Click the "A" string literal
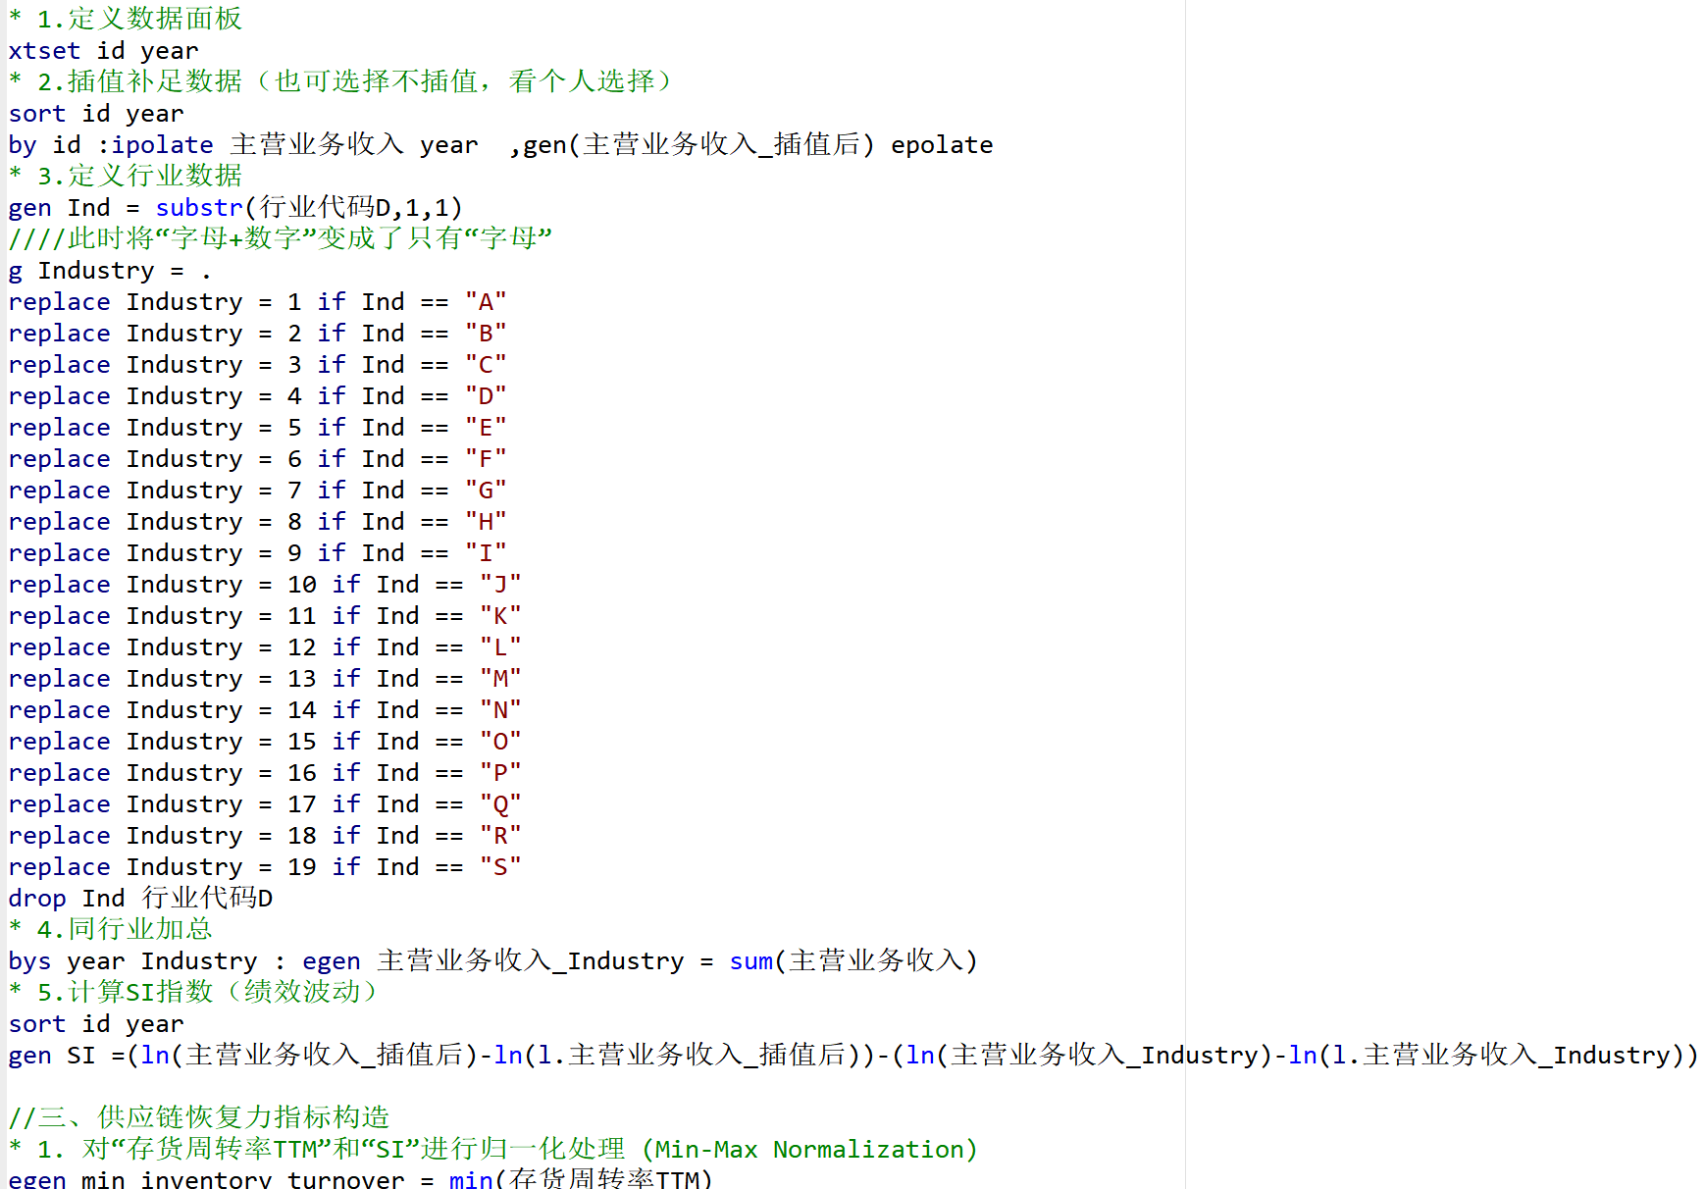Screen dimensions: 1705x1189 pos(486,302)
